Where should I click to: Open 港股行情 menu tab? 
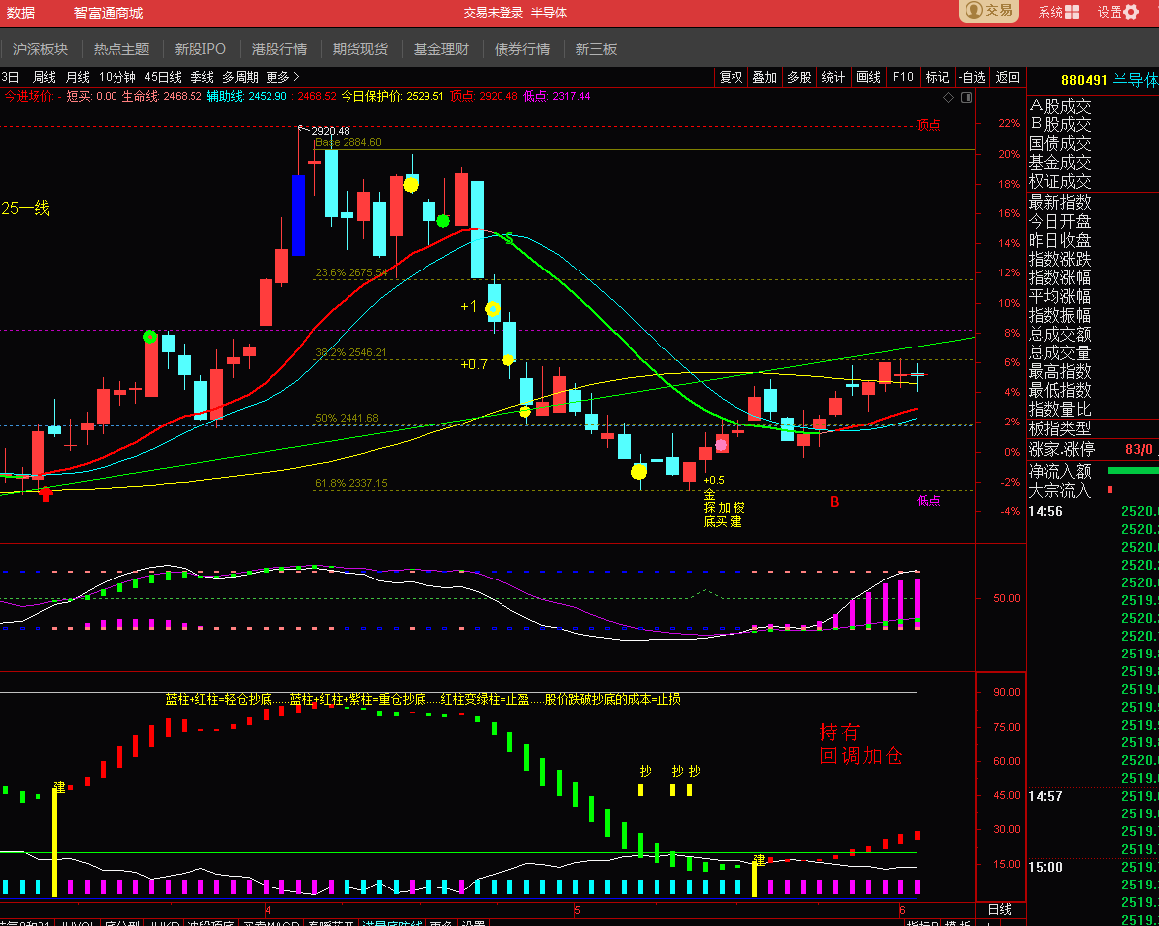pyautogui.click(x=278, y=49)
